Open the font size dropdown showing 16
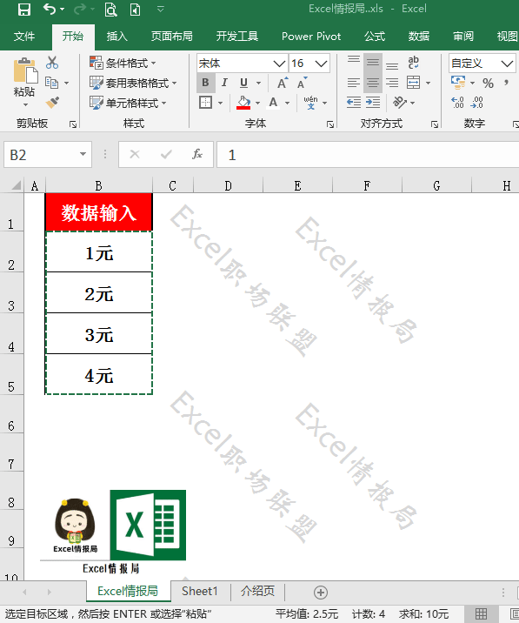Image resolution: width=519 pixels, height=623 pixels. [321, 64]
